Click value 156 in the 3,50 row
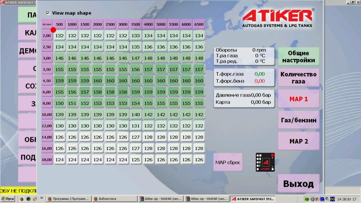 [136, 69]
